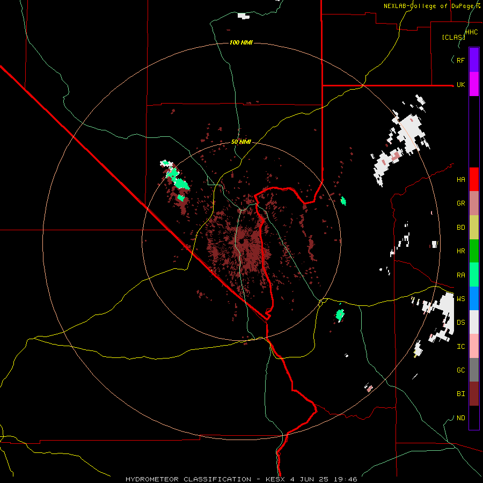Select the GC legend label
This screenshot has height=483, width=483.
(x=460, y=370)
